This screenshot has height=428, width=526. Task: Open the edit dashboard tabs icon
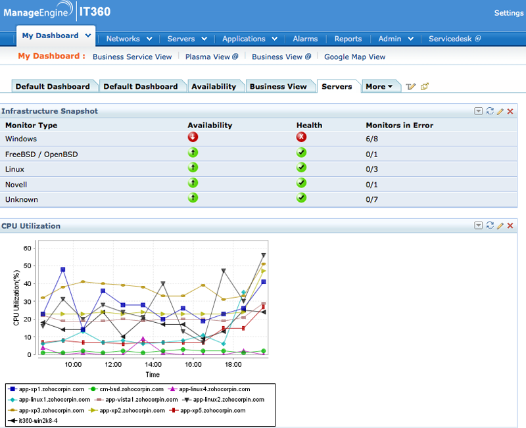[411, 86]
